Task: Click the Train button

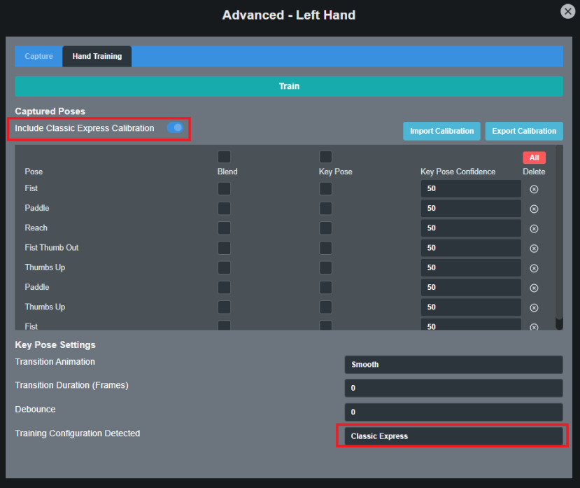Action: (289, 86)
